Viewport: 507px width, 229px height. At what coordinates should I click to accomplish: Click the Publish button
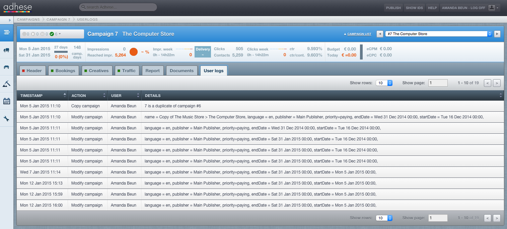coord(393,8)
